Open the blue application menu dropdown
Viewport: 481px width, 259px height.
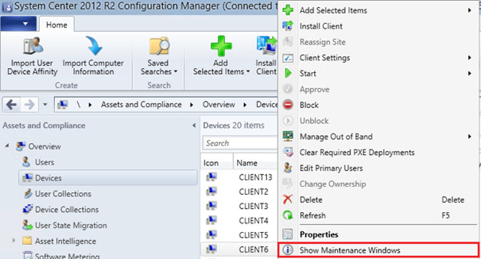[18, 24]
